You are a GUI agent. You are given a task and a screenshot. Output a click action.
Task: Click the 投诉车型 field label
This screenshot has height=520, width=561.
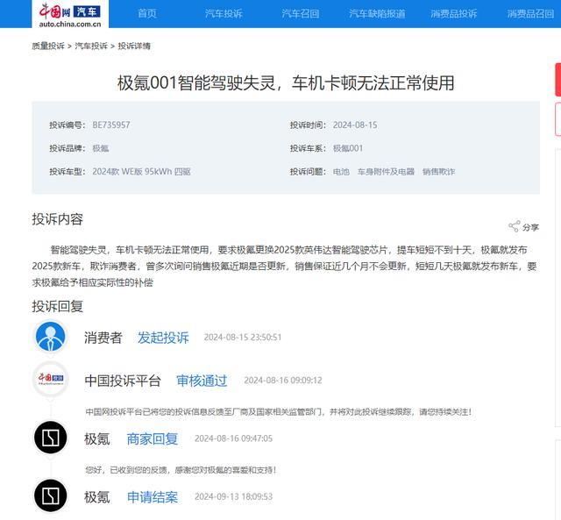(67, 171)
